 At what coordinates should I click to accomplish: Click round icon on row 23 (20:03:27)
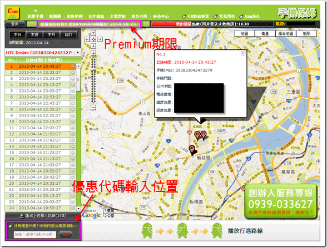point(73,202)
